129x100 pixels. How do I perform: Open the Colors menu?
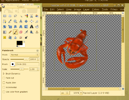click(x=95, y=9)
